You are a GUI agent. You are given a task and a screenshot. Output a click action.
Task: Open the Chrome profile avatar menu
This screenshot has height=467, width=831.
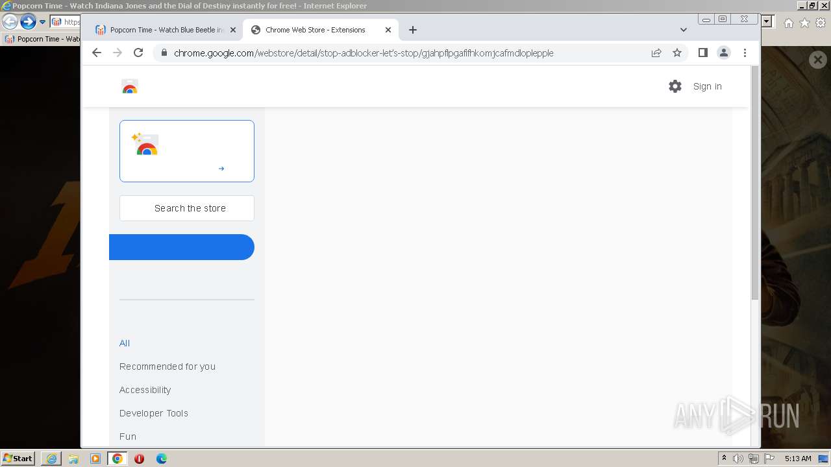coord(724,53)
